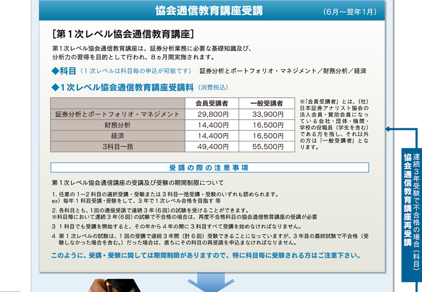
Task: Select the 証券分析とポートフォリオ・マネジメント table row label
Action: (x=118, y=114)
